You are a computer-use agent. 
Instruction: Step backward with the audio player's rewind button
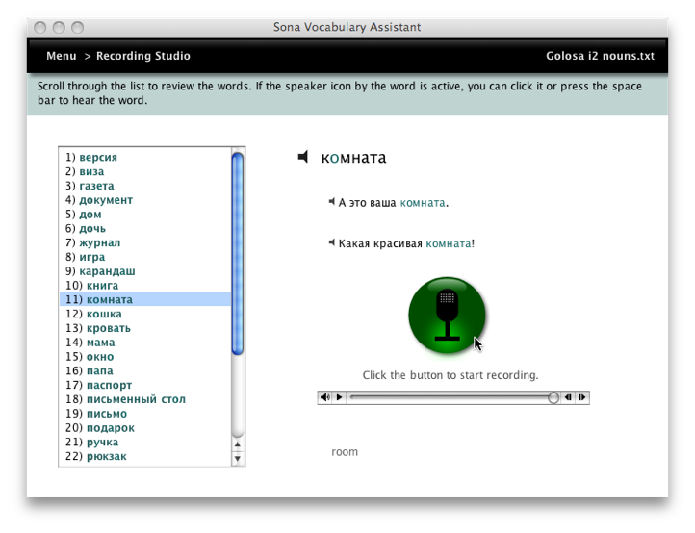point(568,397)
